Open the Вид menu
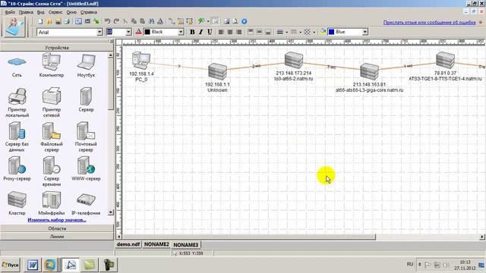 tap(40, 12)
